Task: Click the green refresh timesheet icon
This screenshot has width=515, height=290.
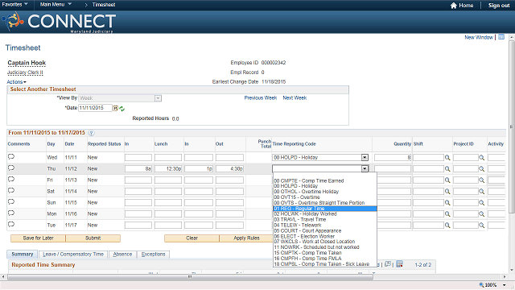Action: (122, 109)
